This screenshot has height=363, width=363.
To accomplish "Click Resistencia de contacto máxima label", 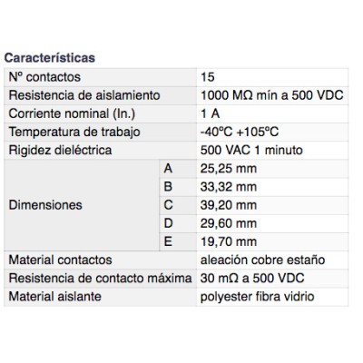I will point(100,279).
